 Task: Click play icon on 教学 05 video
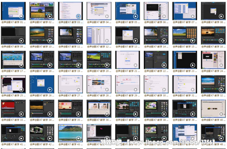(136, 16)
